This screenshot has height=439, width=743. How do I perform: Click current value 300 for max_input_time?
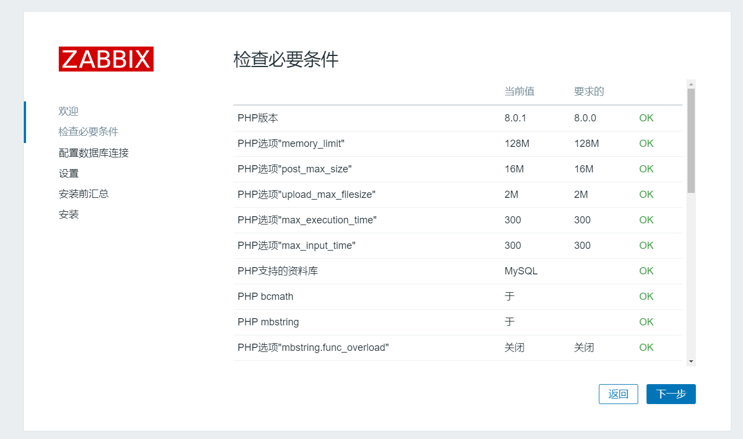coord(513,246)
